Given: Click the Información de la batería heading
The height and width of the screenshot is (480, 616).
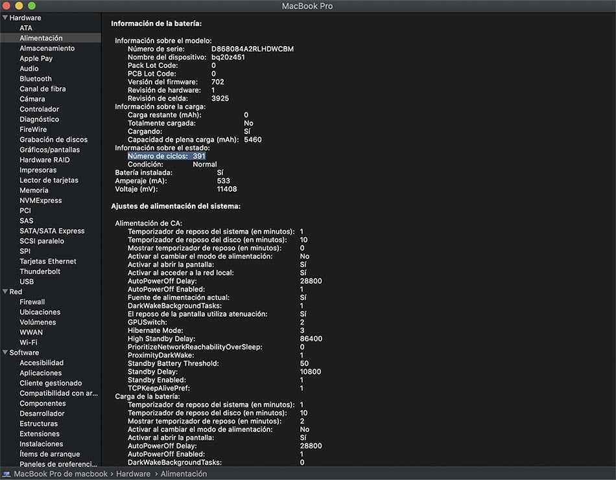Looking at the screenshot, I should (156, 23).
